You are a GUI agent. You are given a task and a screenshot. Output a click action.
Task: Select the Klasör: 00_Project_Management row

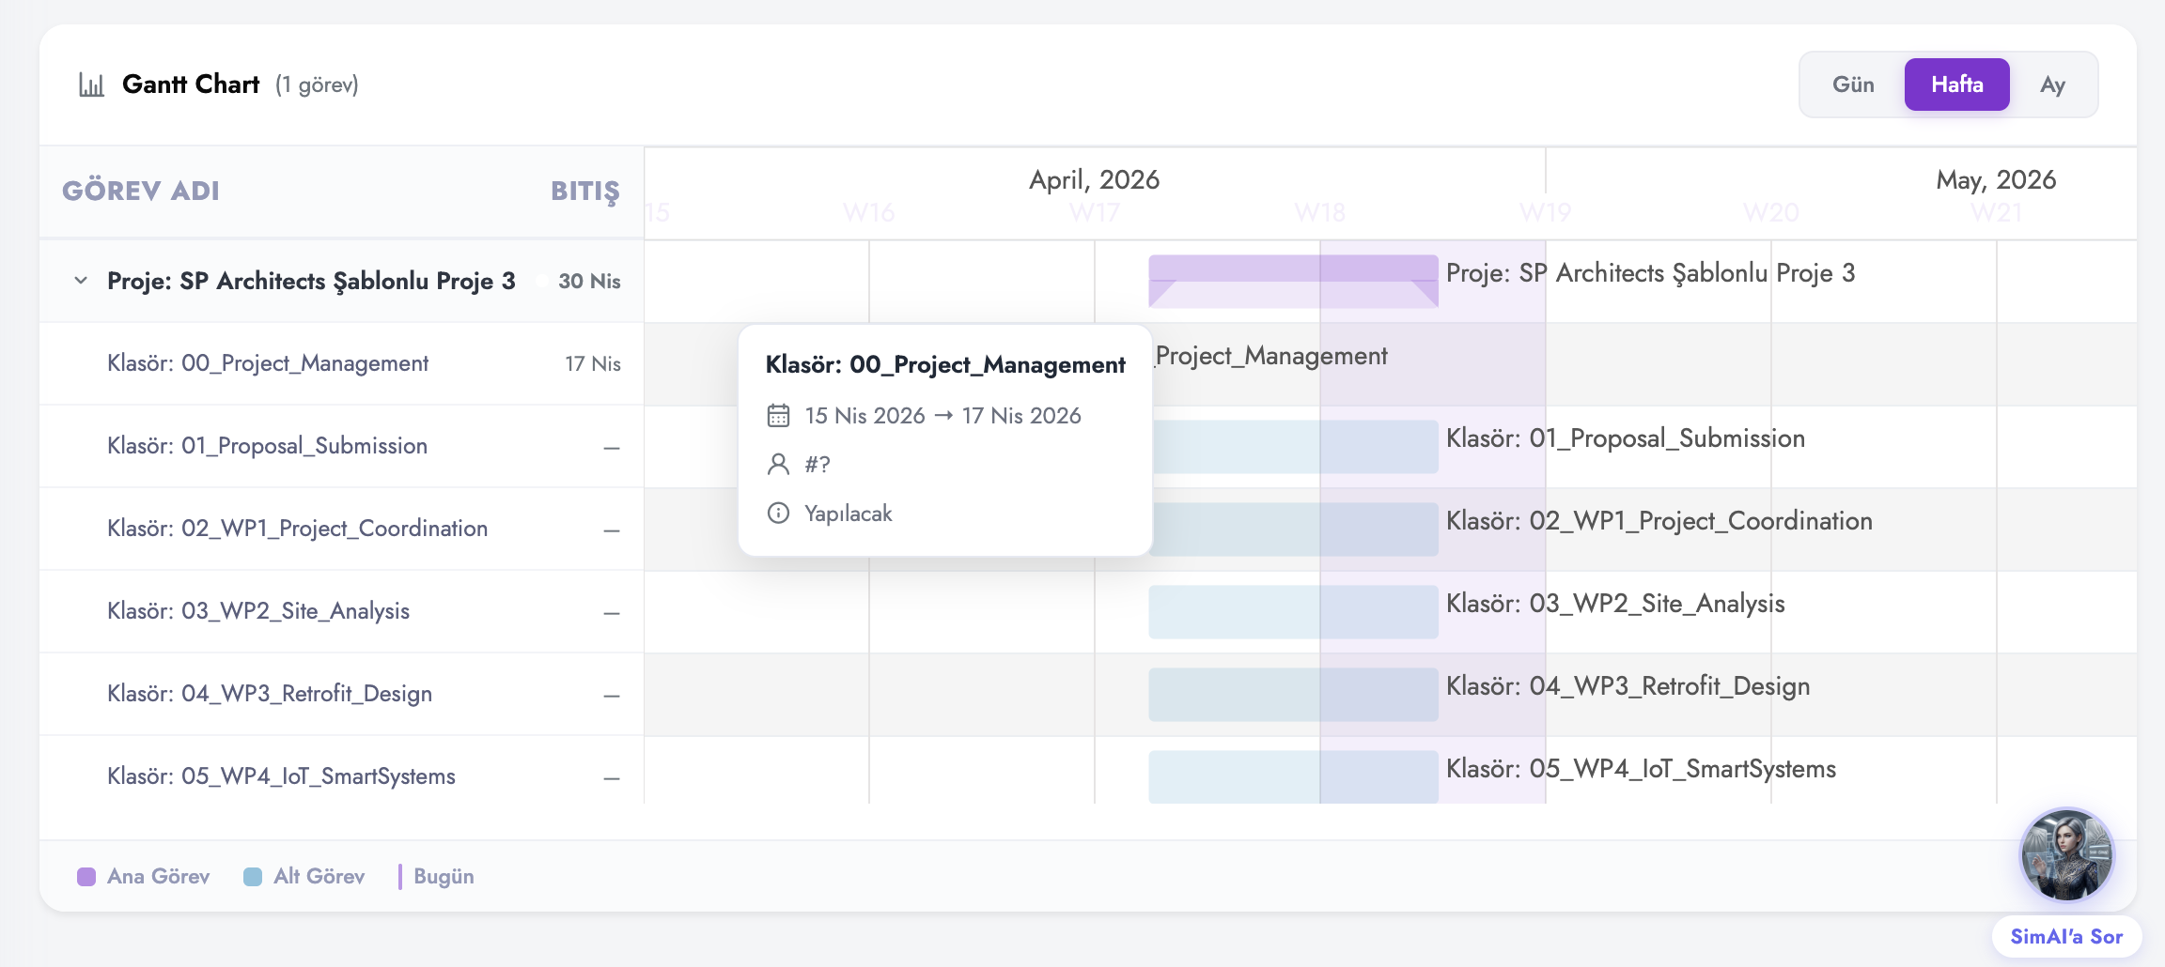point(341,363)
